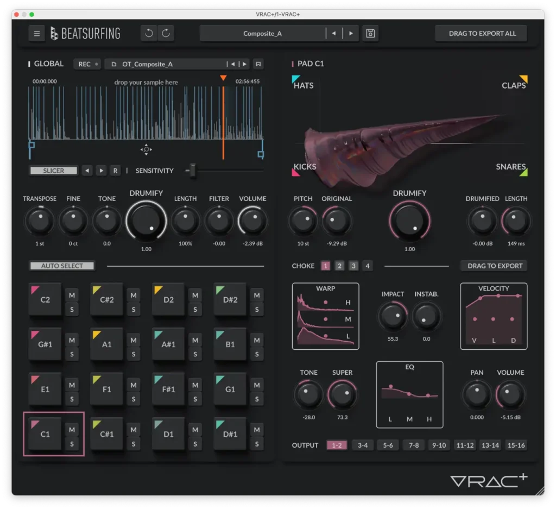Click the SENSITIVITY slider handle
Screen dimensions: 556x509
(192, 171)
